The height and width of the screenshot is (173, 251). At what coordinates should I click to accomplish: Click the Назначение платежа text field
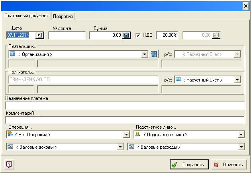125,105
